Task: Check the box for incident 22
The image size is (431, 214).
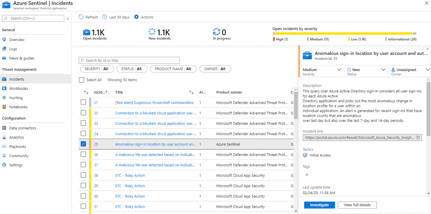Action: 83,113
